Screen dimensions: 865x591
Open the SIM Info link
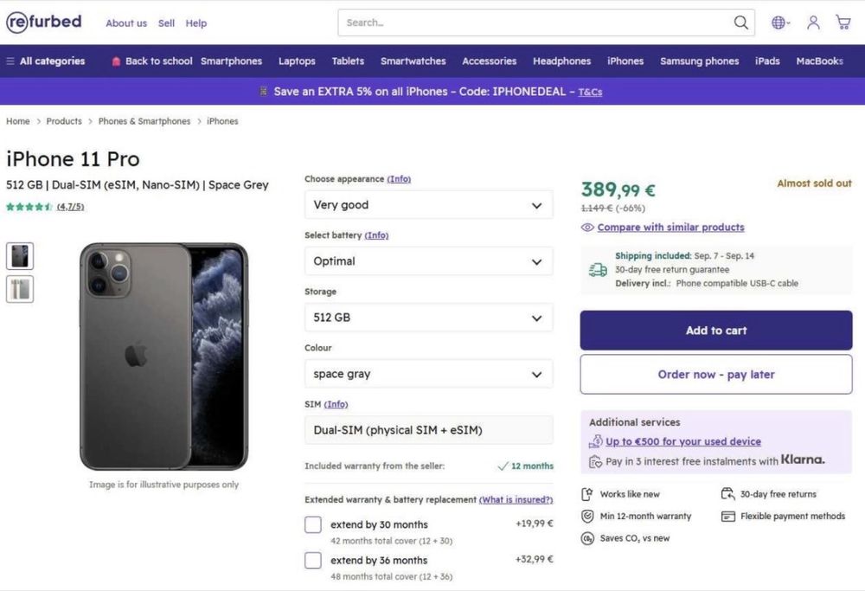[336, 404]
